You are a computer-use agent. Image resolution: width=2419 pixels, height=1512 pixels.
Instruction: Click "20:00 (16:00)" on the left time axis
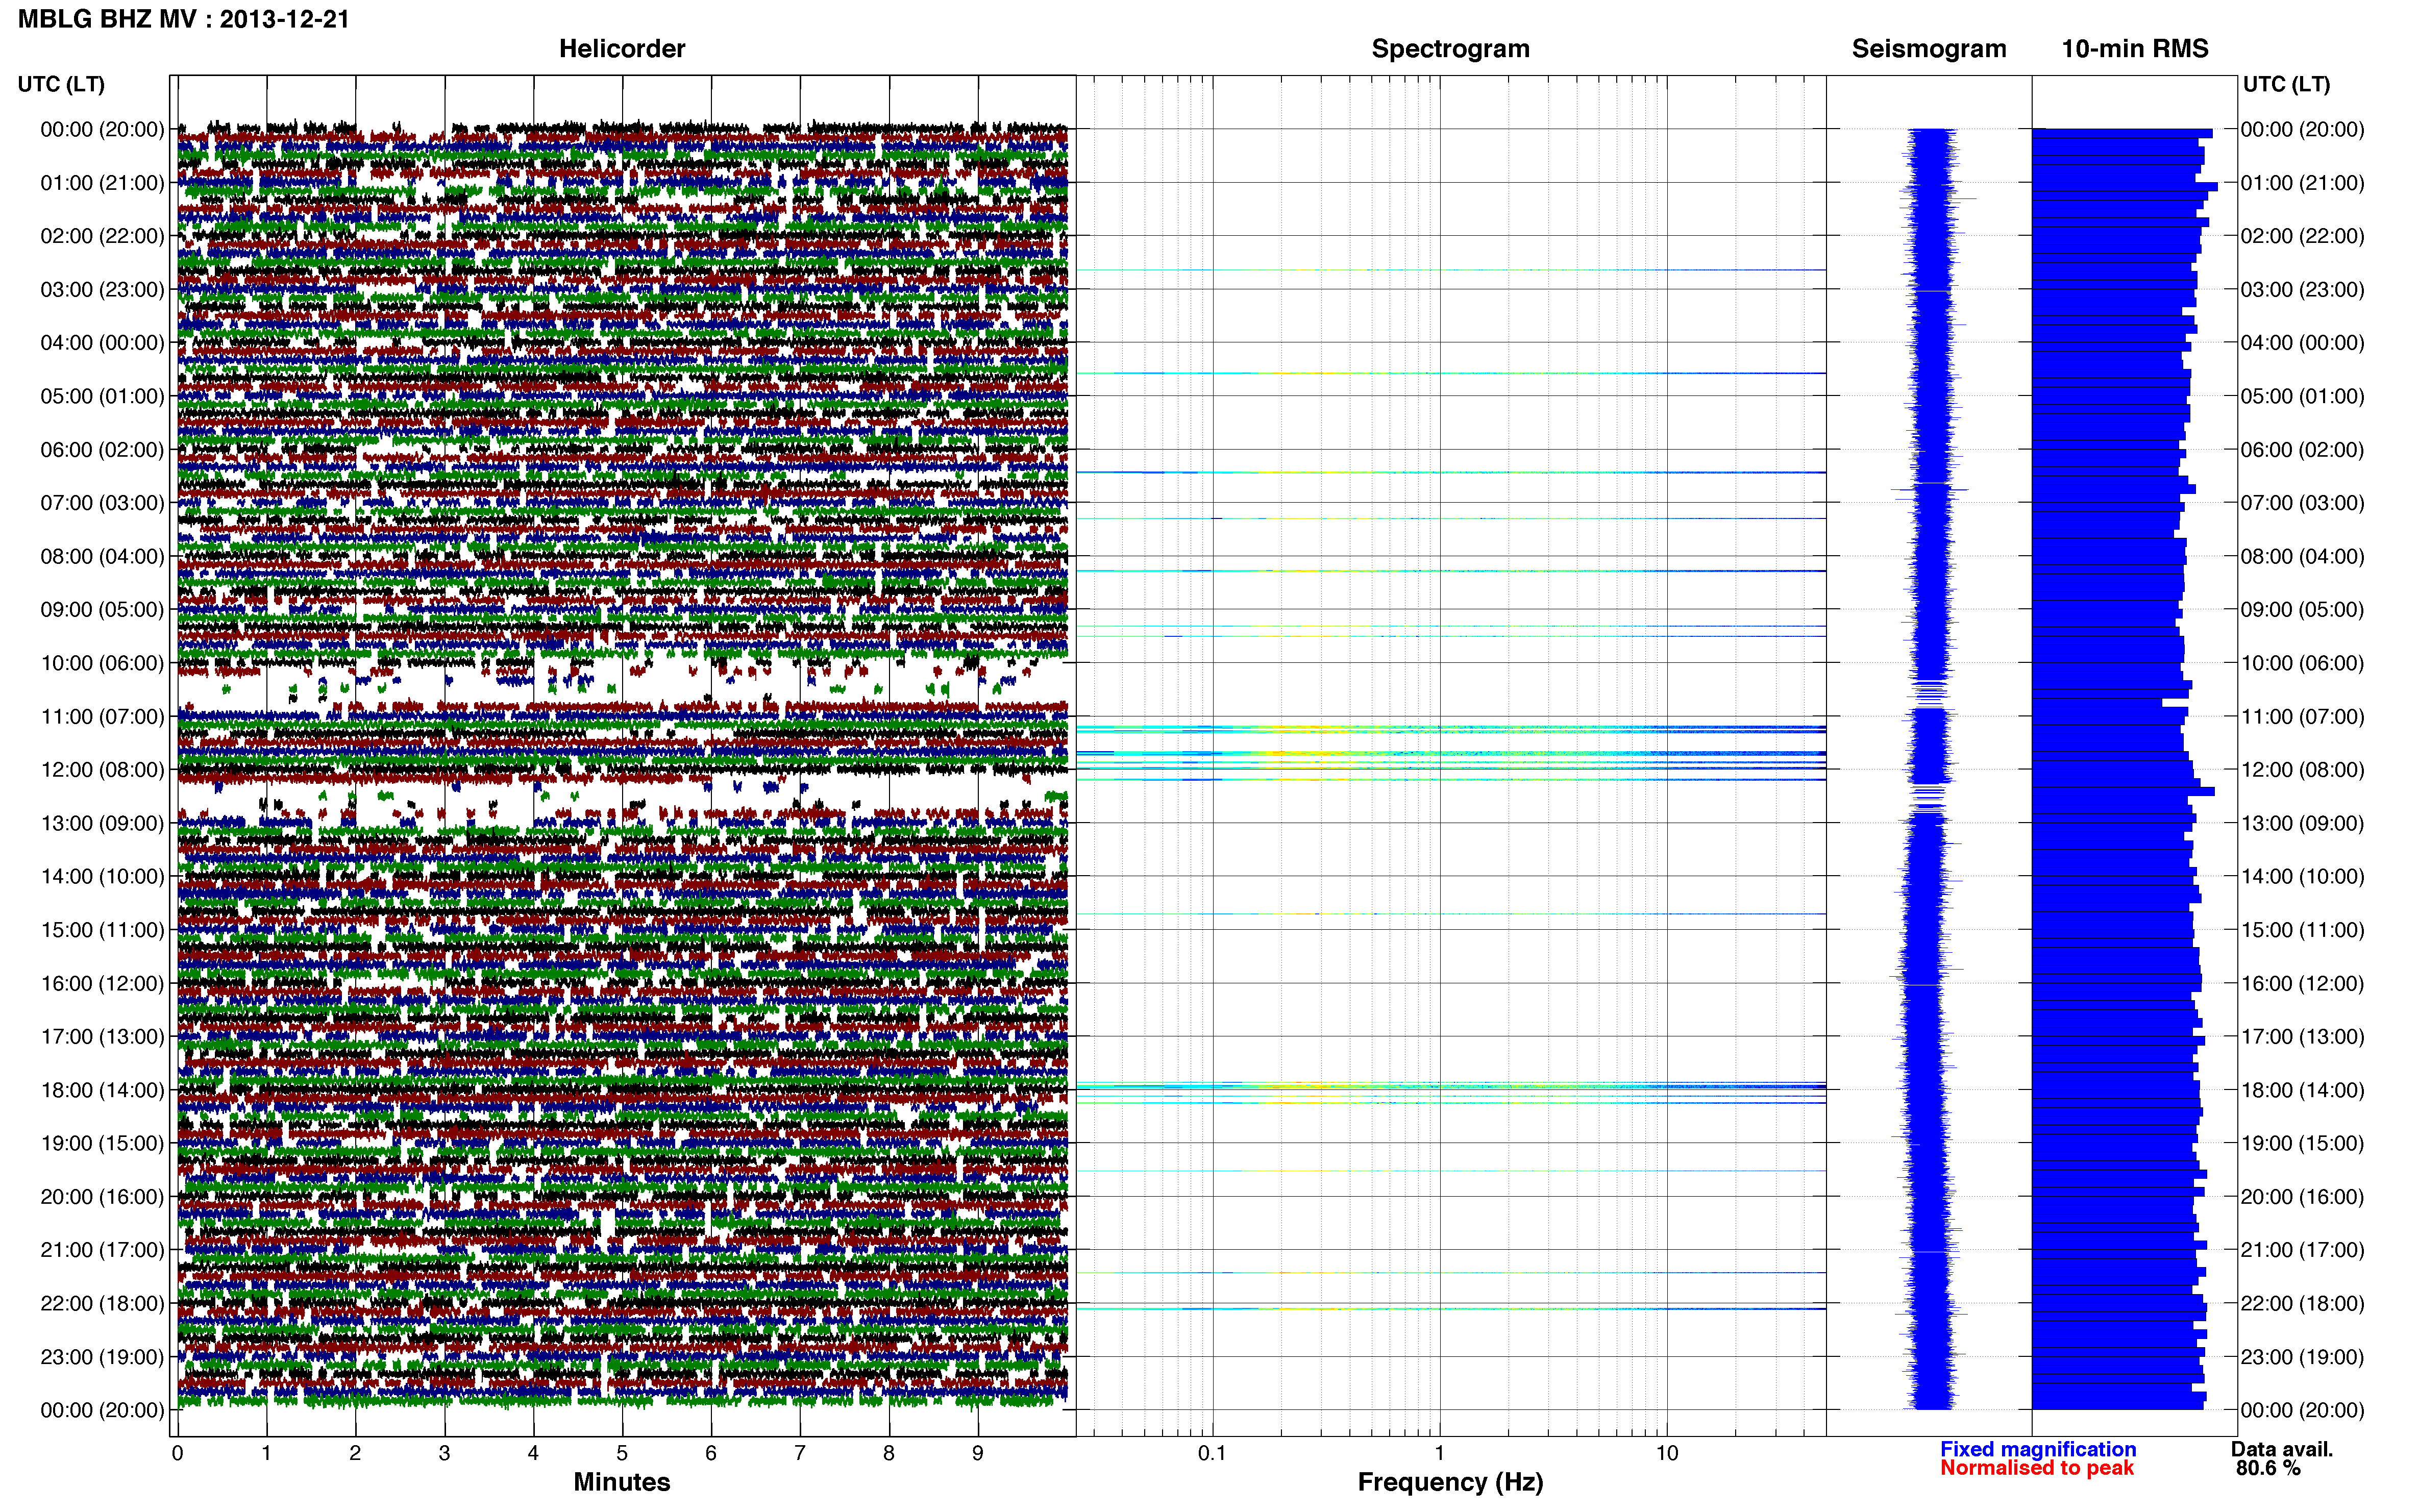[x=102, y=1197]
